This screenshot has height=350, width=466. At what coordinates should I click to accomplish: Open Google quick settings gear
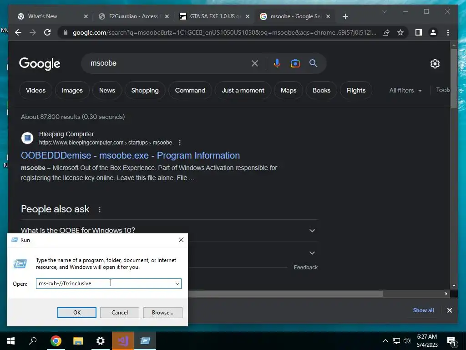coord(435,63)
